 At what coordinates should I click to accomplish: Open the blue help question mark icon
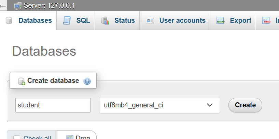coord(87,81)
